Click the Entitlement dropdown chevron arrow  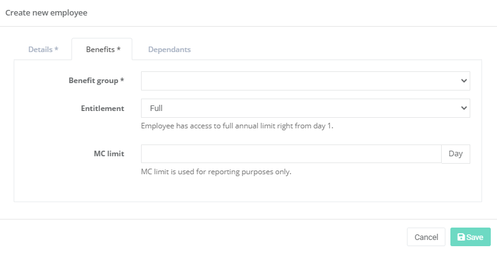pos(463,109)
